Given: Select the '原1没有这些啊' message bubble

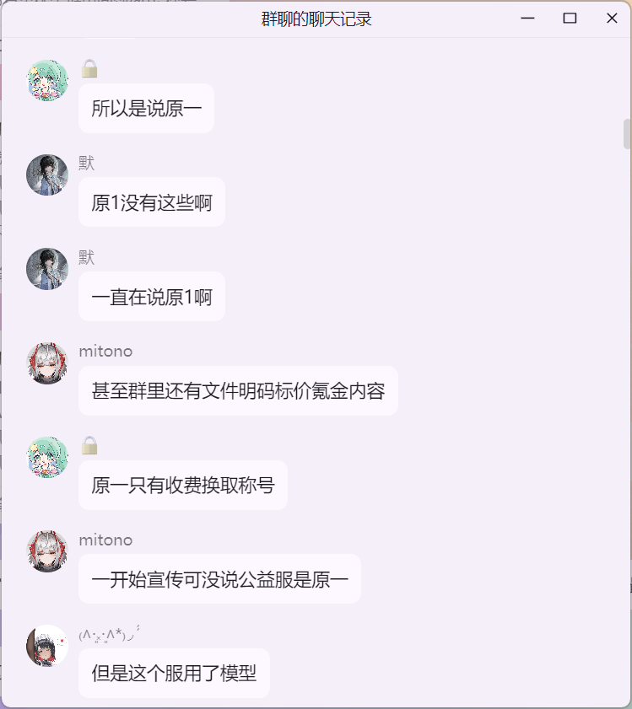Looking at the screenshot, I should point(152,202).
